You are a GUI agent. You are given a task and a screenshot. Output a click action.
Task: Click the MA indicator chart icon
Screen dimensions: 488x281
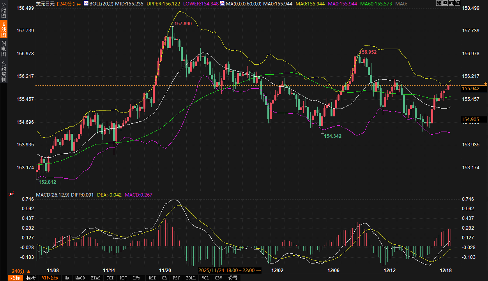(x=222, y=4)
